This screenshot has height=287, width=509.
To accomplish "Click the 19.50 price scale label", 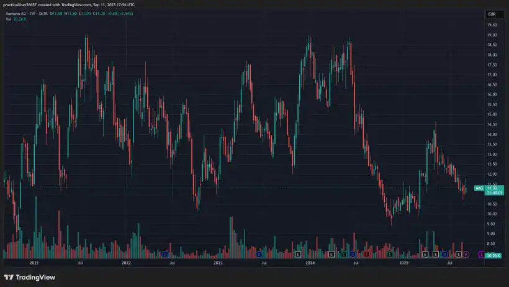I will tap(491, 25).
